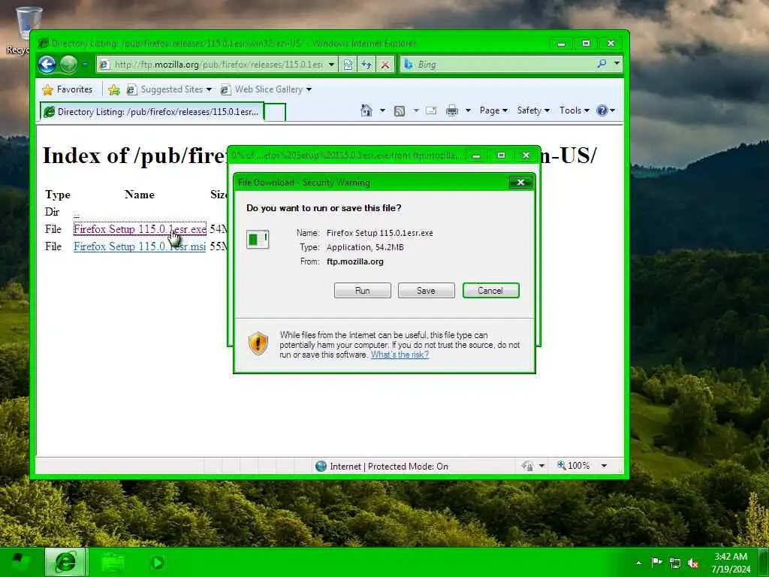Screen dimensions: 769x577
Task: Open the search provider dropdown arrow
Action: coord(617,64)
